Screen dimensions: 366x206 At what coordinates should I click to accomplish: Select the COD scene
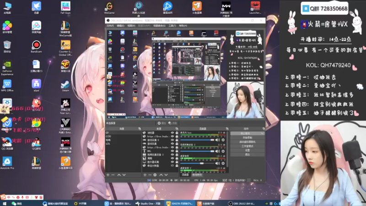point(123,136)
